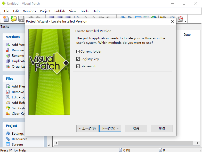Uncheck the Registry key checkbox
This screenshot has width=202, height=152.
click(78, 59)
